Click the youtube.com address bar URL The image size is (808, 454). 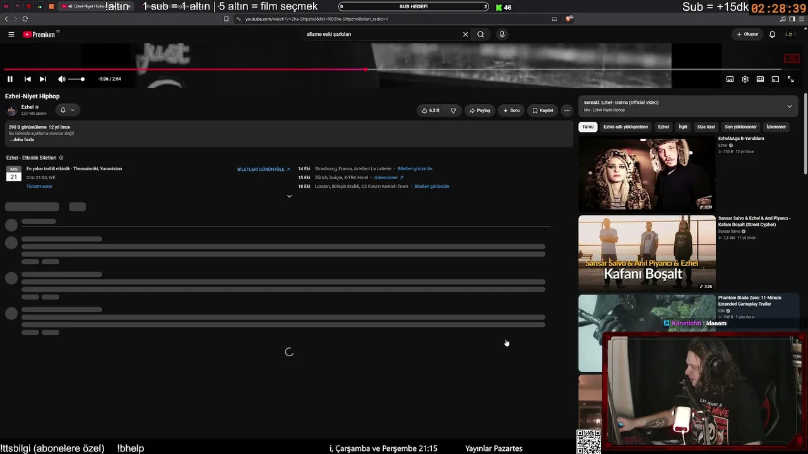(316, 19)
